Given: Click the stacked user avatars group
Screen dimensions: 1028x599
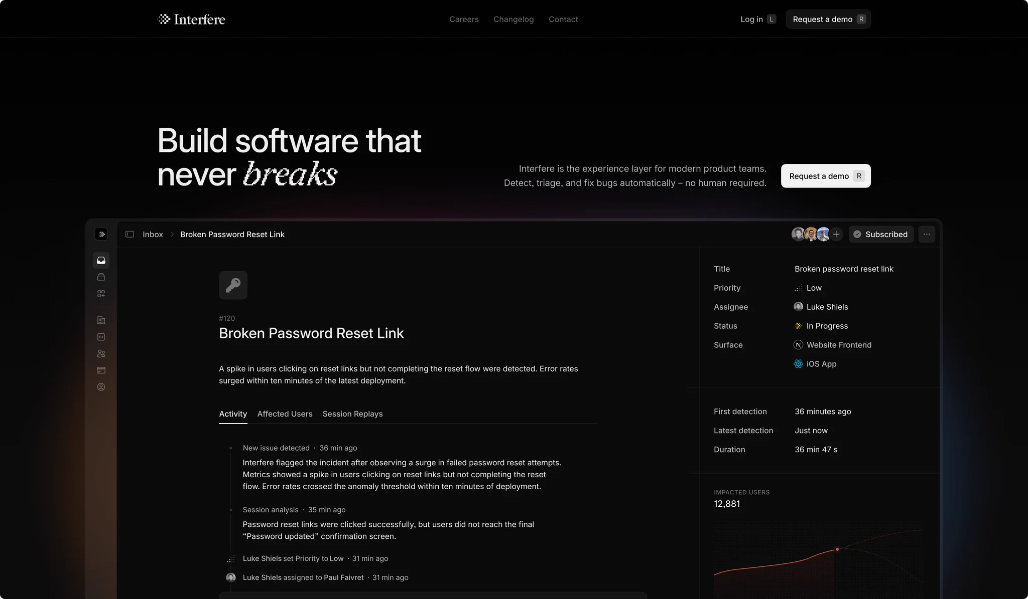Looking at the screenshot, I should [811, 234].
